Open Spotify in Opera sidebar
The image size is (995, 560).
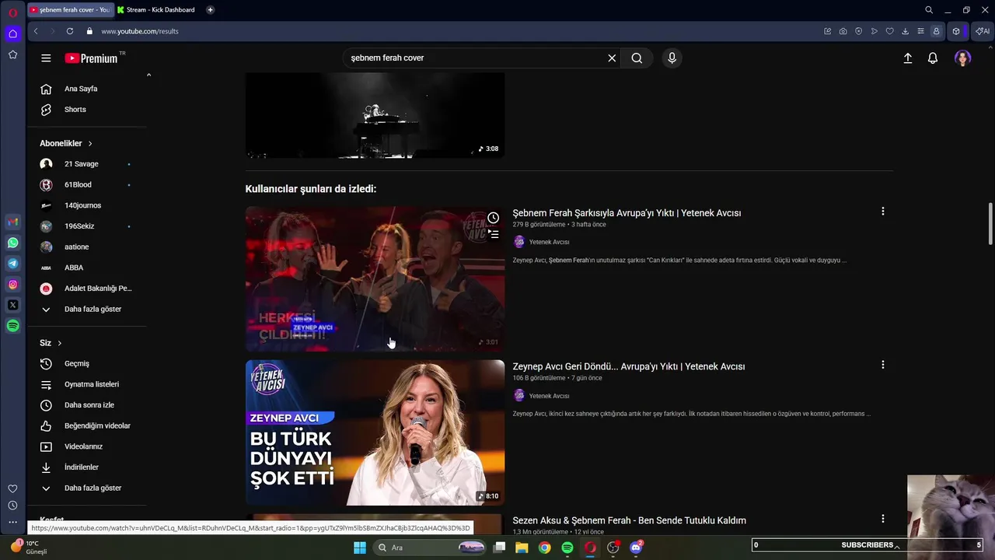click(12, 326)
